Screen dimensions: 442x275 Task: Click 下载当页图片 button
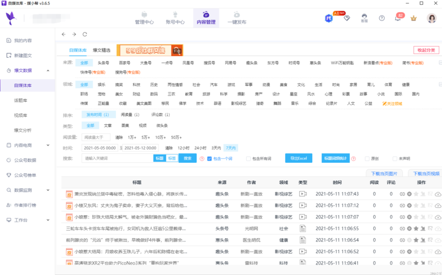pyautogui.click(x=384, y=173)
